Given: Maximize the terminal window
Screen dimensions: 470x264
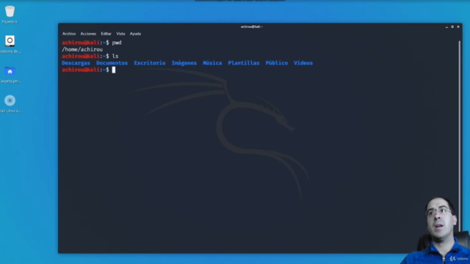Looking at the screenshot, I should click(x=452, y=27).
